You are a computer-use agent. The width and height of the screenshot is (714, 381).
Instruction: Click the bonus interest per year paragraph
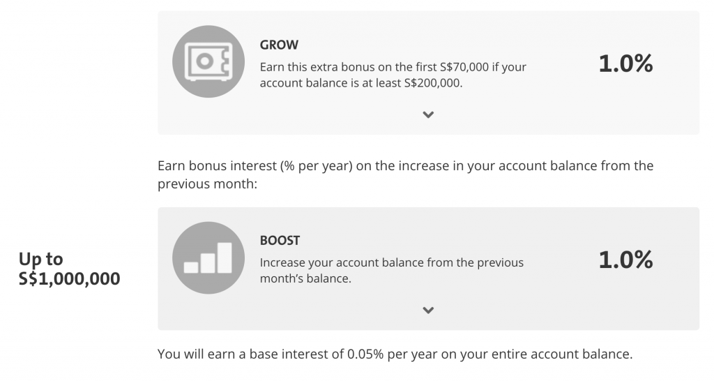pyautogui.click(x=405, y=174)
